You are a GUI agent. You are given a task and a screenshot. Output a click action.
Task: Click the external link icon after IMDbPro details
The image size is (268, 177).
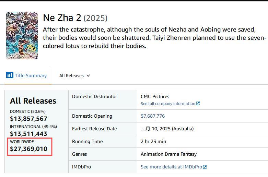(x=205, y=167)
